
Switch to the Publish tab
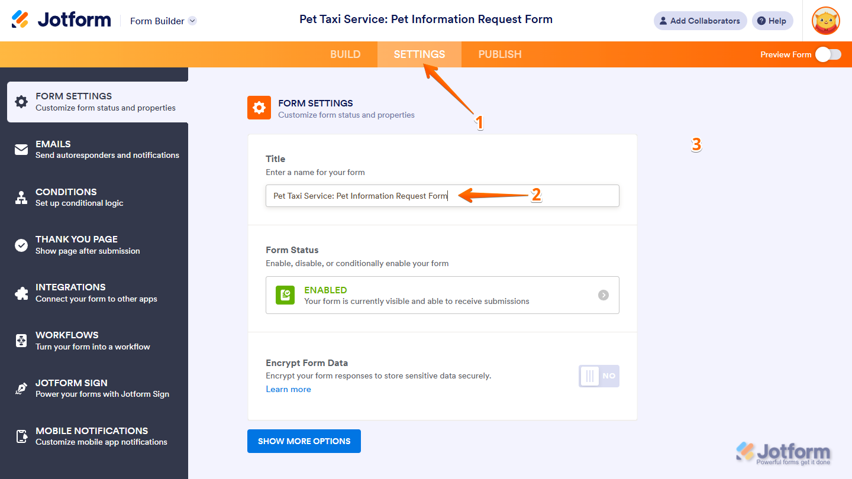coord(500,54)
